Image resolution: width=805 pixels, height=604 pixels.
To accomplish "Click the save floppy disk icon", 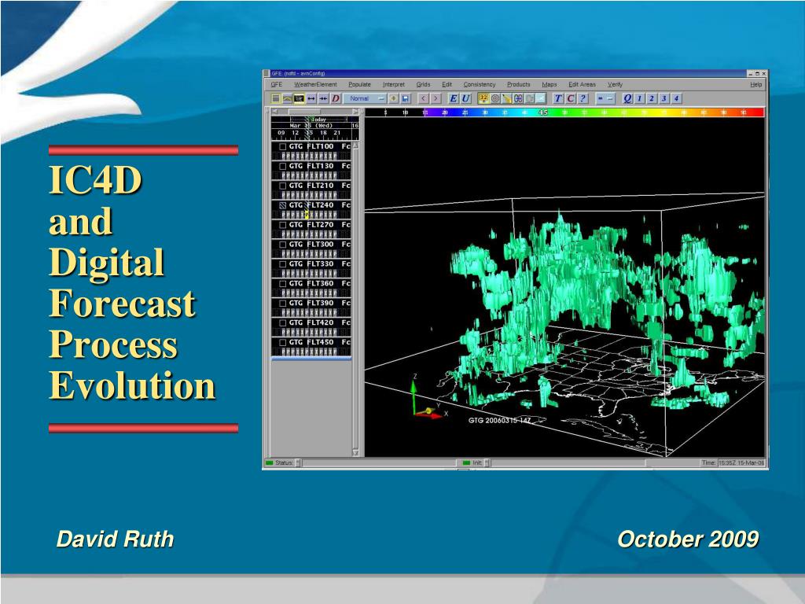I will tap(405, 98).
